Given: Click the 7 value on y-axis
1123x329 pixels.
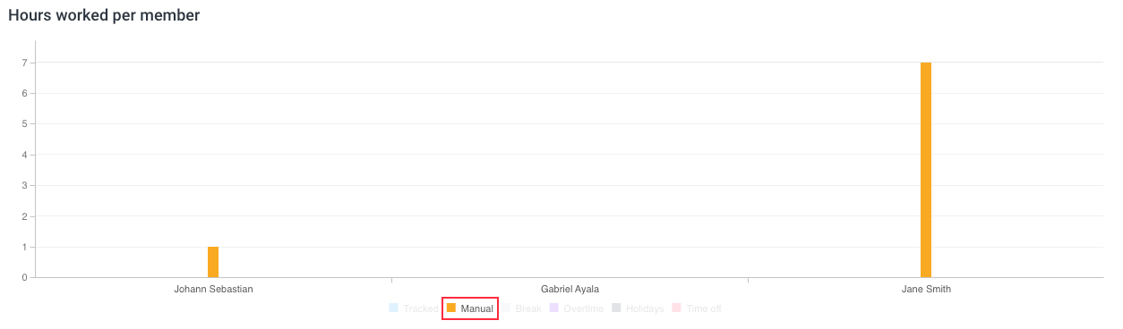Looking at the screenshot, I should (x=27, y=63).
